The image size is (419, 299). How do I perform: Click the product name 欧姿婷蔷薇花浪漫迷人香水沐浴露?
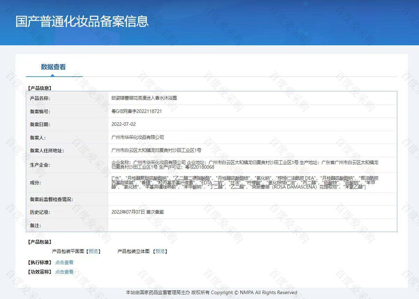tap(144, 98)
